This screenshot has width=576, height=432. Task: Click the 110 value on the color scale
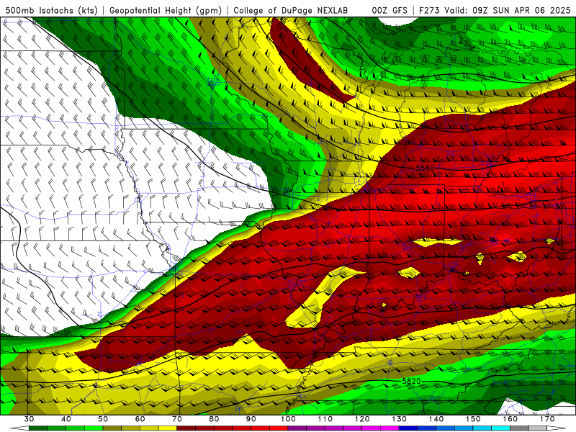325,419
